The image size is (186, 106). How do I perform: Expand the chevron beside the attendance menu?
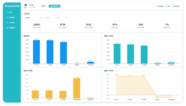coord(16,28)
